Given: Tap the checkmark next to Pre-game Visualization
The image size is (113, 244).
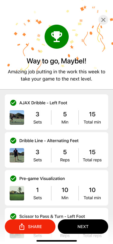Looking at the screenshot, I should click(x=13, y=178).
